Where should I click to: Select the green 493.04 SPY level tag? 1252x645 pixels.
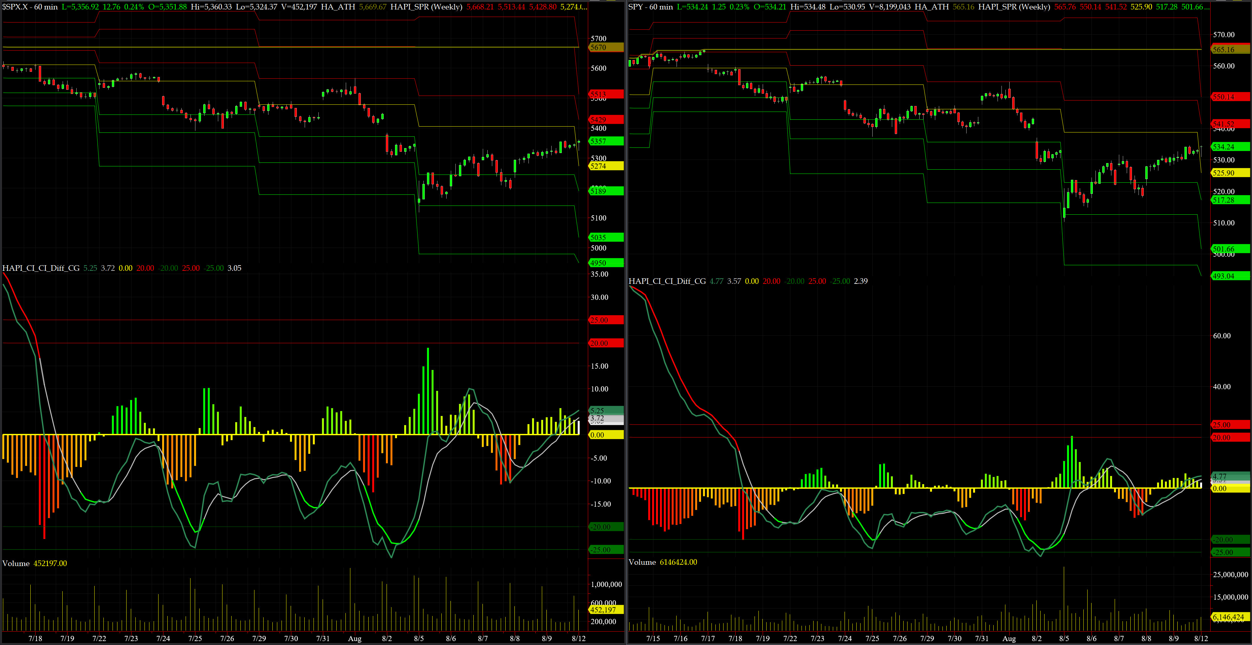tap(1229, 276)
